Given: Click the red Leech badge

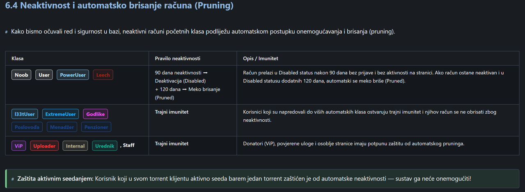Looking at the screenshot, I should 103,75.
